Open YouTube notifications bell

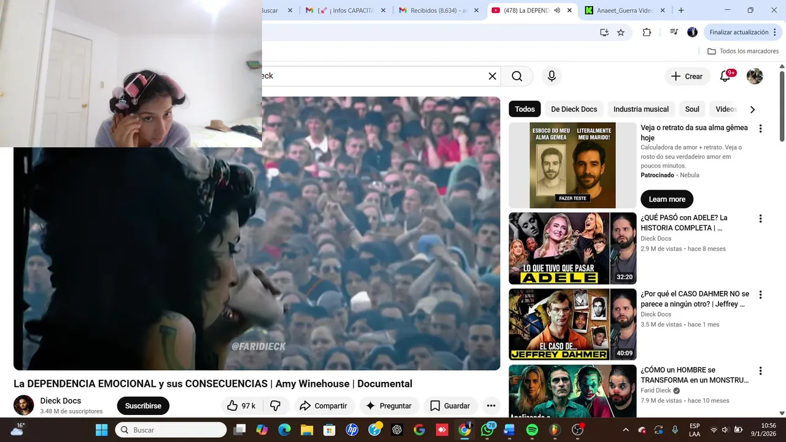[725, 76]
